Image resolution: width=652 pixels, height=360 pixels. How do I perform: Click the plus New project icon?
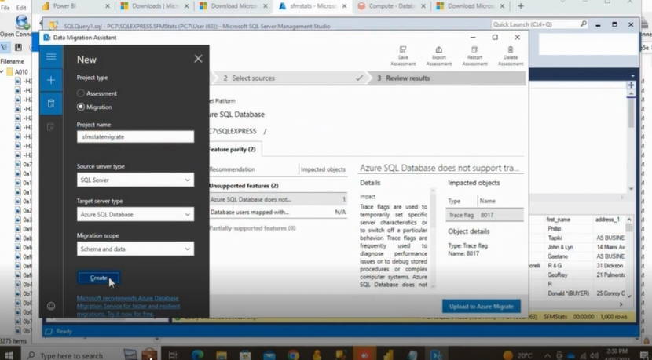pos(51,80)
